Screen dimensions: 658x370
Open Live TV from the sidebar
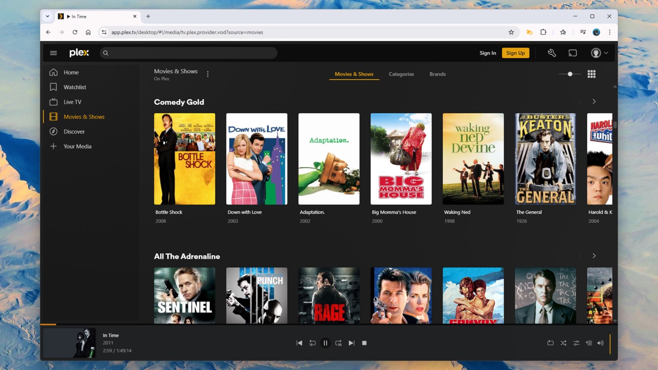tap(54, 102)
